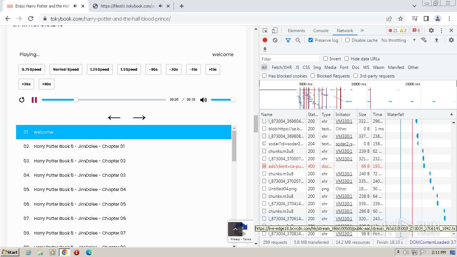Set 1.5 Speed playback
The height and width of the screenshot is (257, 457).
129,70
